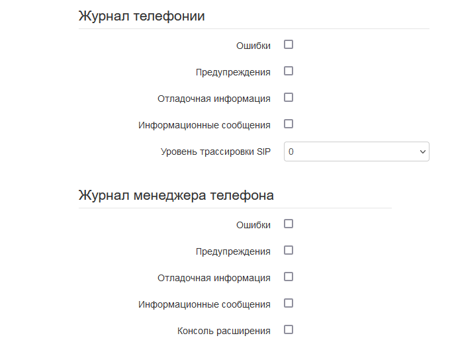
Task: Click the Журнал телефонии section heading
Action: coord(142,17)
